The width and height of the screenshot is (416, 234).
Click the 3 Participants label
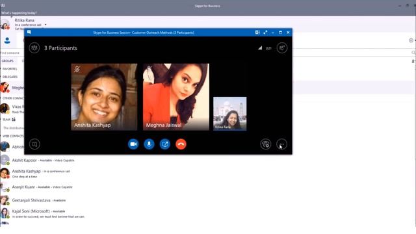pos(60,48)
